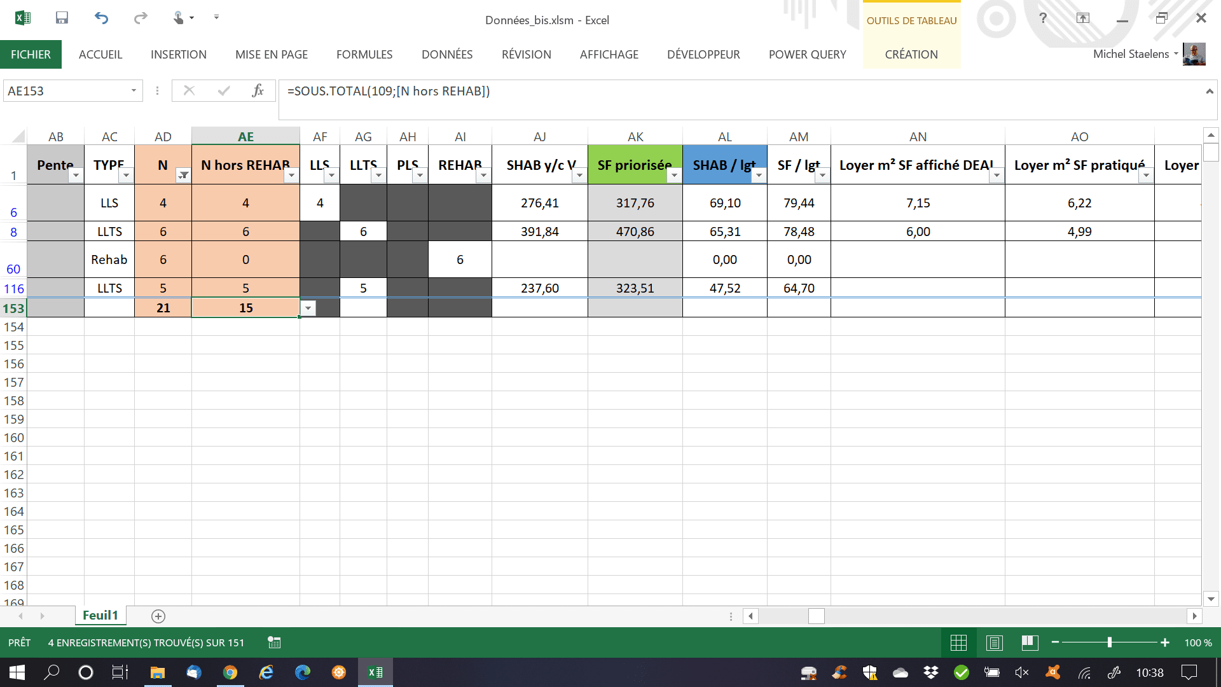Click the zoom in plus button
The width and height of the screenshot is (1221, 687).
[x=1164, y=643]
